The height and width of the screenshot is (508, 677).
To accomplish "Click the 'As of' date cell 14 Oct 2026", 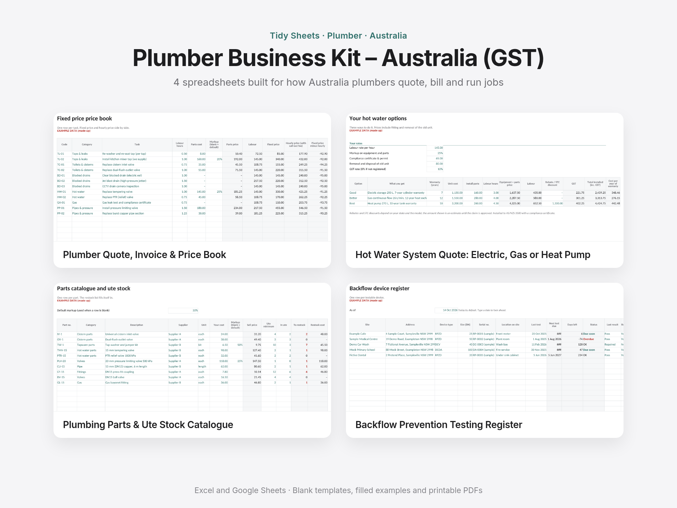I will tap(446, 310).
